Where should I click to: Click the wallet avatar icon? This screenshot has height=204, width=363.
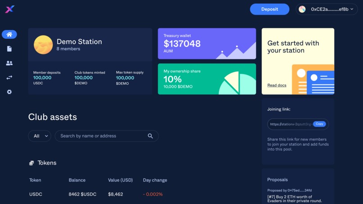[302, 9]
